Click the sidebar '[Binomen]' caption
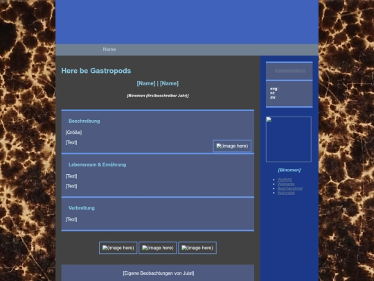 tap(289, 170)
